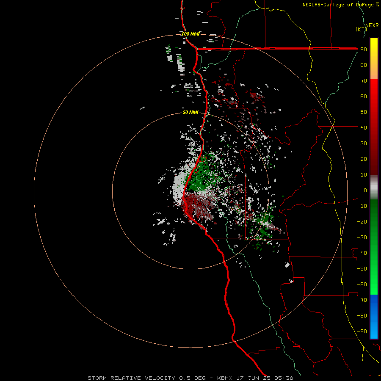Click the "-20" scale value
This screenshot has height=381, width=381.
click(362, 222)
